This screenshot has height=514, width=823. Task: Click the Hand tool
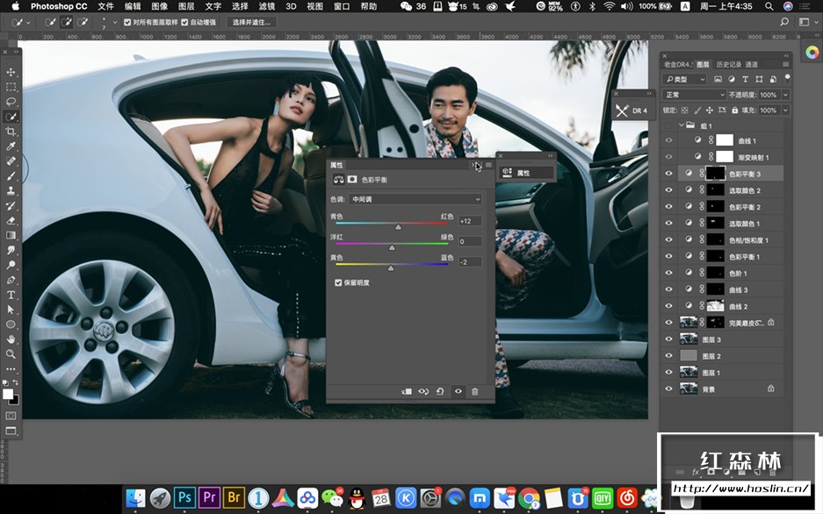(11, 339)
